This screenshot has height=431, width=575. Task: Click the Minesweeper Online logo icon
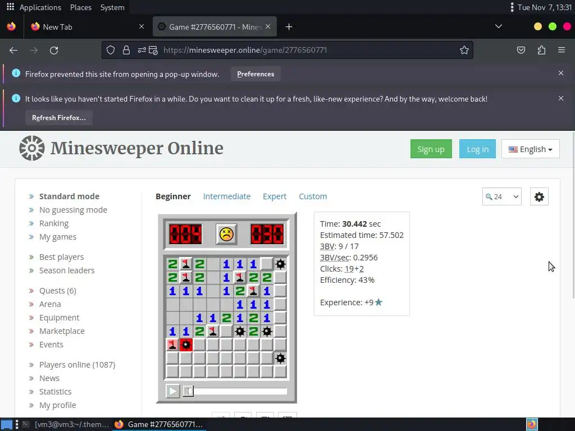32,148
